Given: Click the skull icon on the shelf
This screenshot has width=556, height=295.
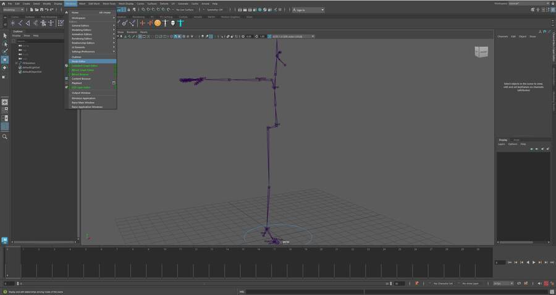Looking at the screenshot, I should click(x=173, y=23).
